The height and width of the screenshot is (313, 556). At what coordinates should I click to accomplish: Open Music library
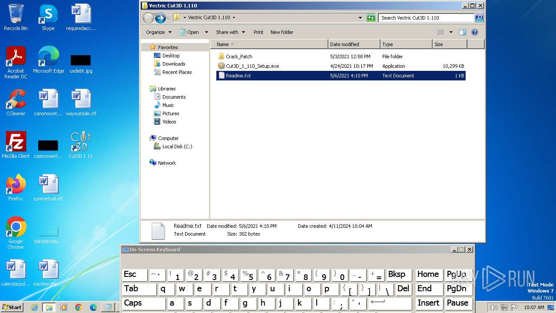[x=168, y=105]
